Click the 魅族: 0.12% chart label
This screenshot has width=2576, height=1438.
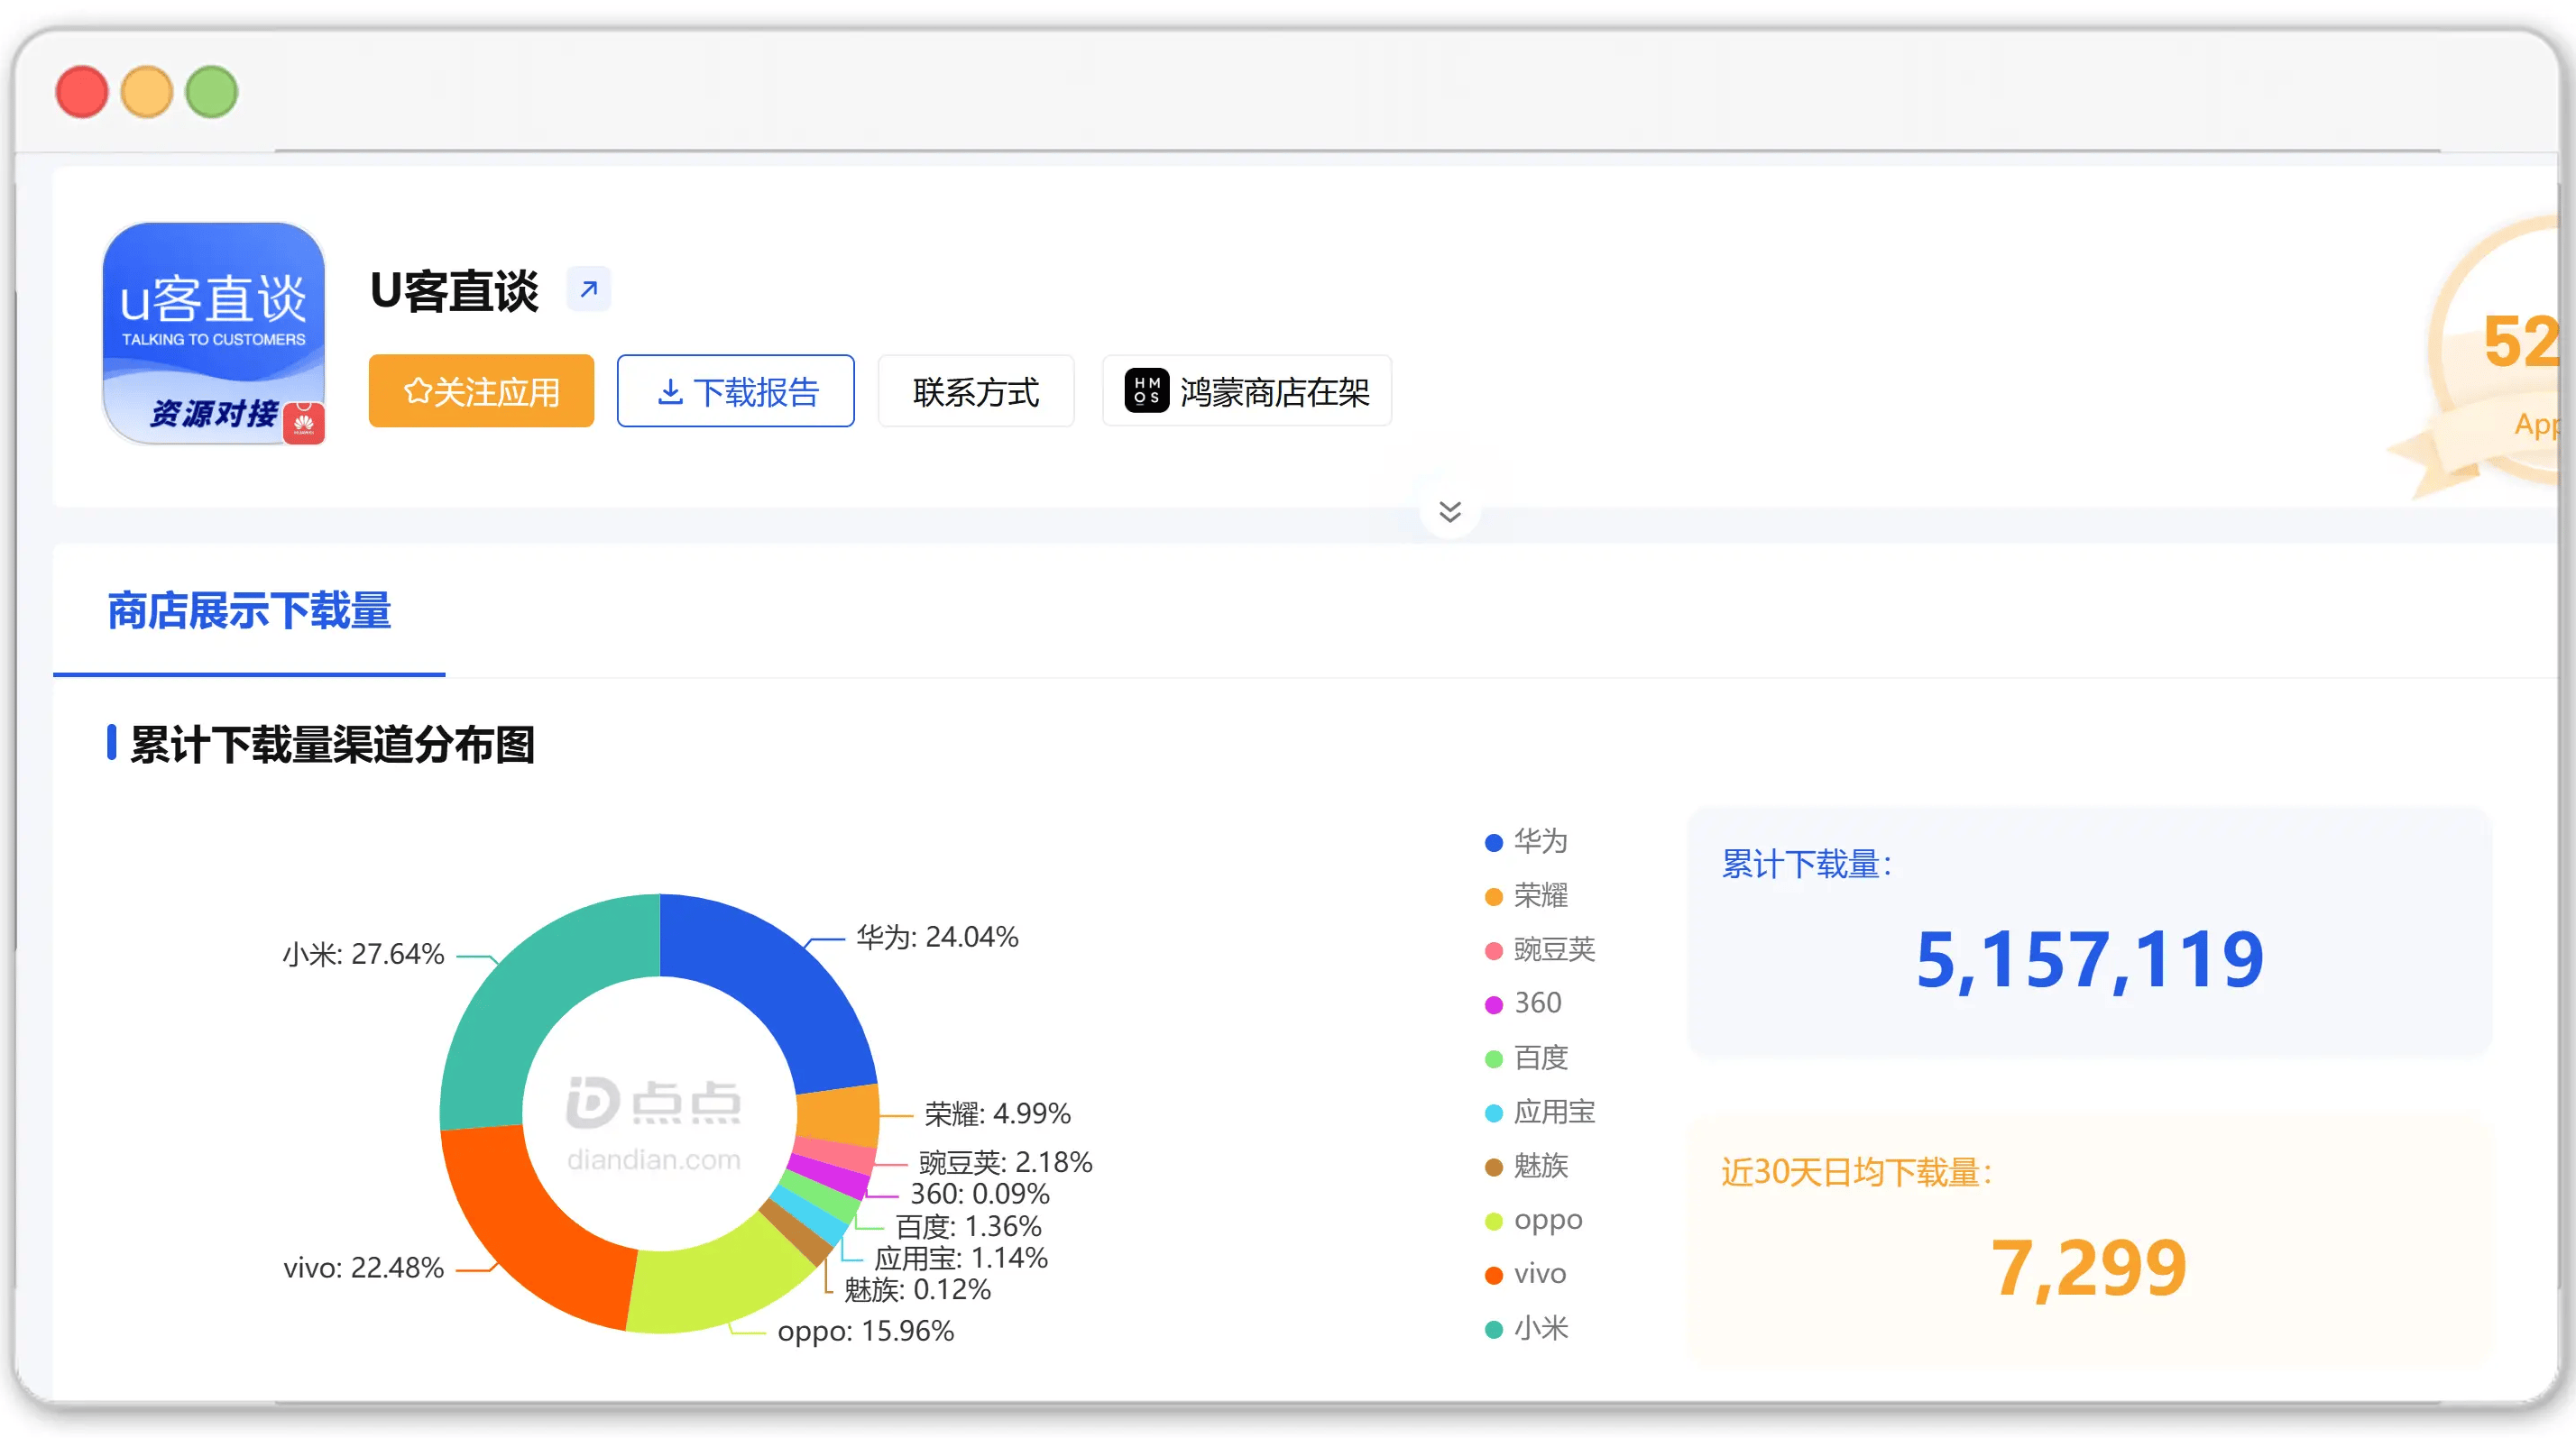(917, 1290)
